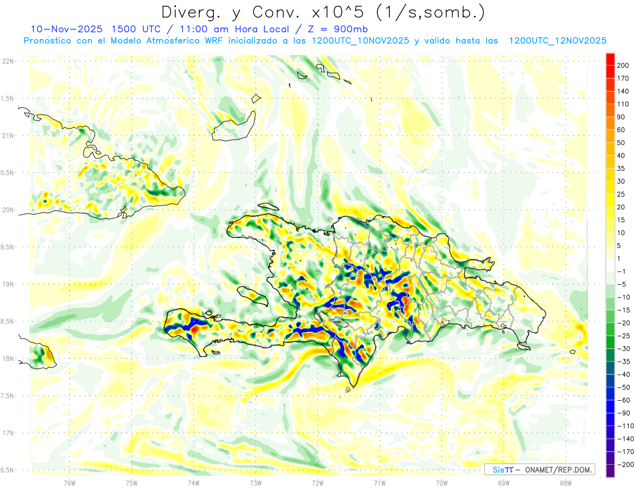Viewport: 635px width, 490px height.
Task: Click the '-60' color bar value
Action: 624,401
